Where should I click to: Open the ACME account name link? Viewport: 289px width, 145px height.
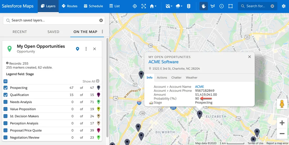coord(200,87)
